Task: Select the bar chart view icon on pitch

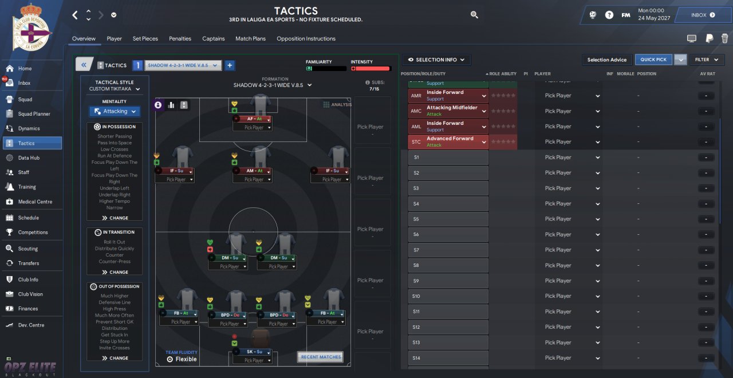Action: [171, 105]
